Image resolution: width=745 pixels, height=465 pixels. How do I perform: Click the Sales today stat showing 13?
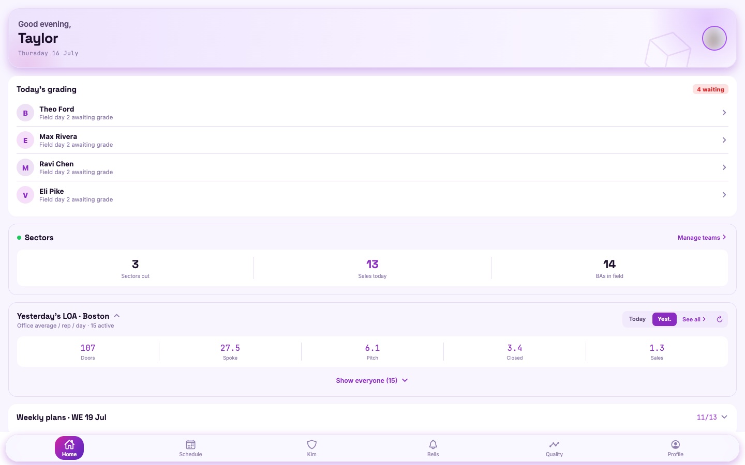pos(373,268)
